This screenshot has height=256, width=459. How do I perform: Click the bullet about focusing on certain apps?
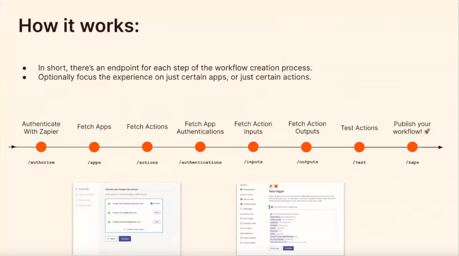point(175,77)
